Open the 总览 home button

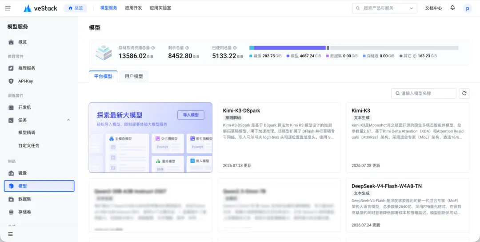point(76,8)
